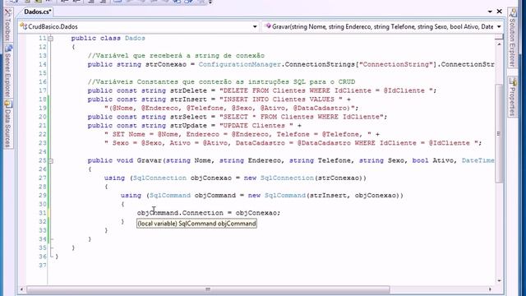Switch to the Dados.cs* document tab

(x=37, y=12)
